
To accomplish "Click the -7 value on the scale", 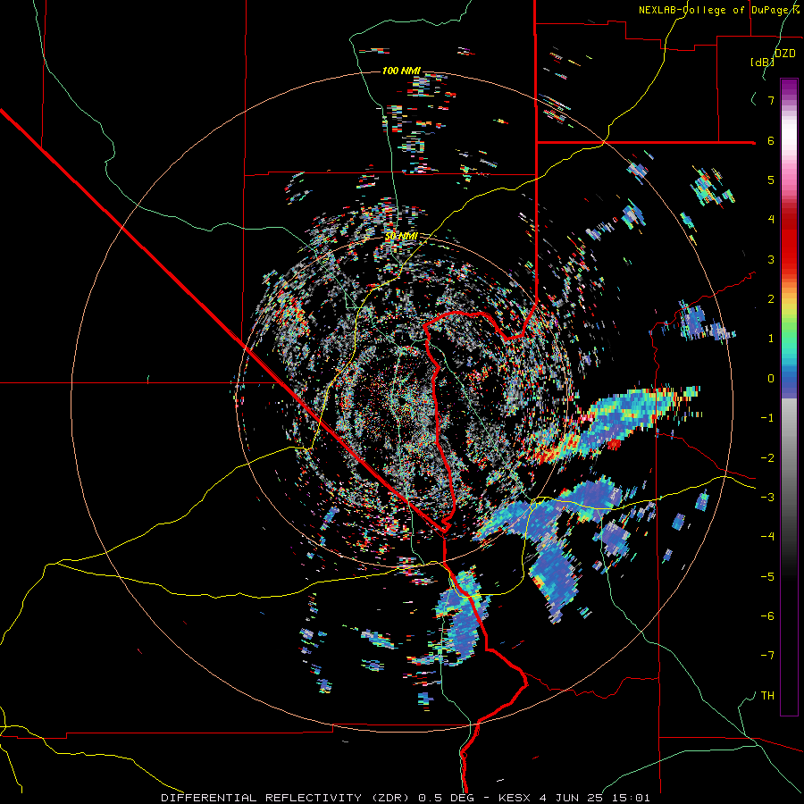I will tap(767, 656).
